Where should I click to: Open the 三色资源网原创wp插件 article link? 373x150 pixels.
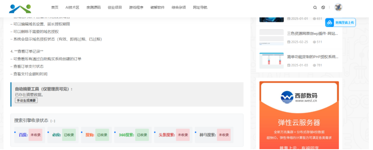click(313, 34)
